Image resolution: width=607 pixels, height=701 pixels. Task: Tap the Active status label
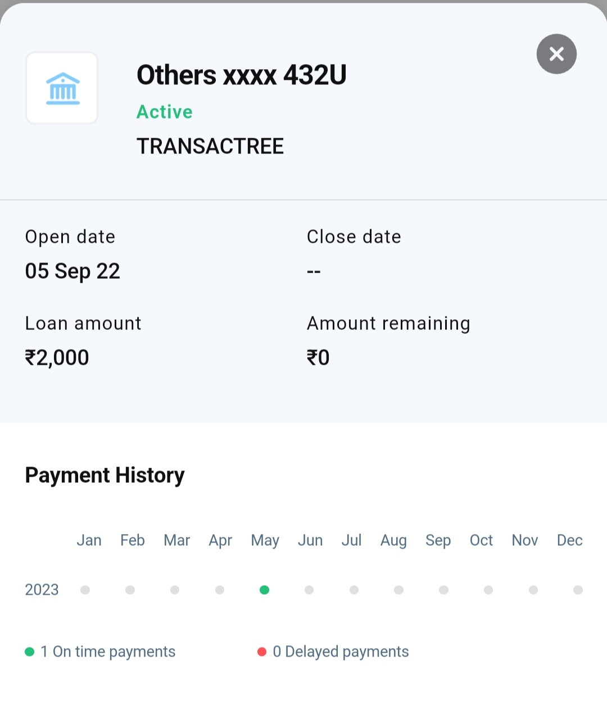click(x=165, y=112)
